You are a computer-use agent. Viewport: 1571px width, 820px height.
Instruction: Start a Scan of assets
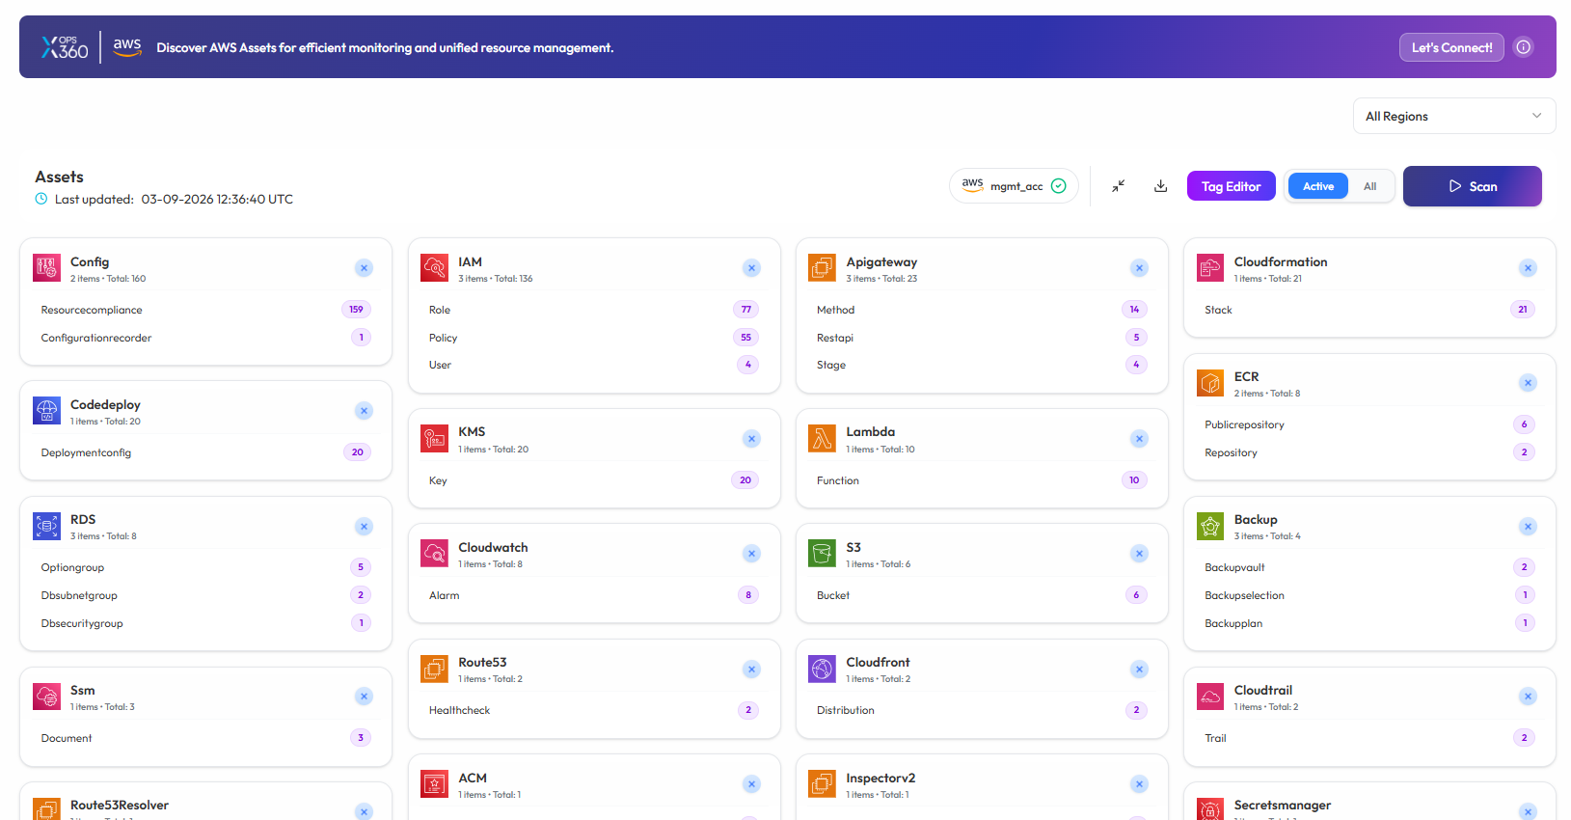(1472, 186)
